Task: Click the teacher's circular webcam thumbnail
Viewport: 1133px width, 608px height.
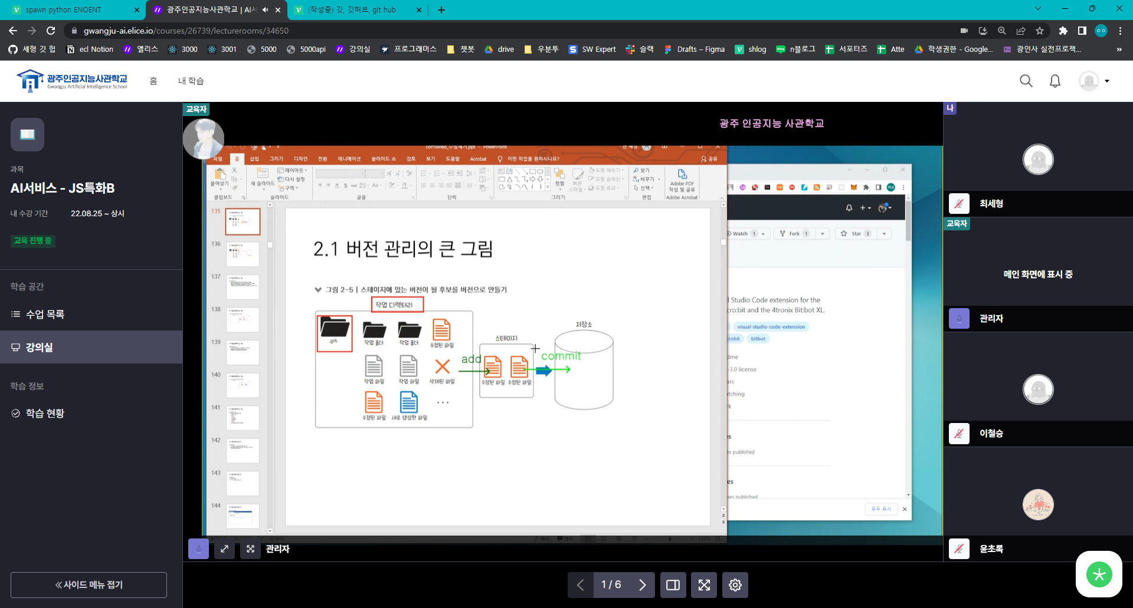Action: click(x=204, y=139)
